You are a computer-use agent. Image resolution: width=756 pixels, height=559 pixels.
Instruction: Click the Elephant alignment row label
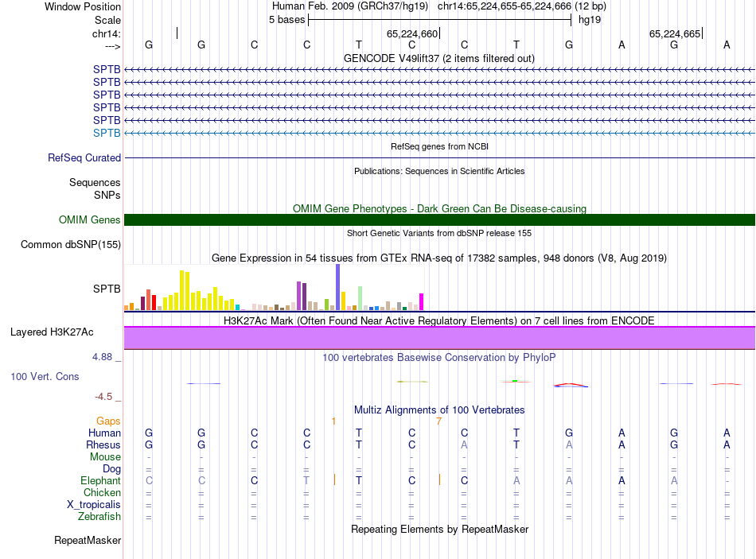point(100,480)
